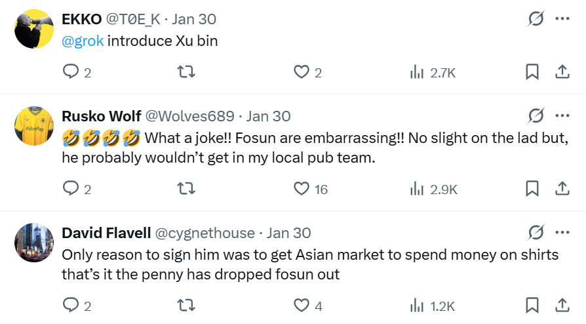Open David Flavell's tweet timestamp Jan 30
The height and width of the screenshot is (324, 586).
289,233
